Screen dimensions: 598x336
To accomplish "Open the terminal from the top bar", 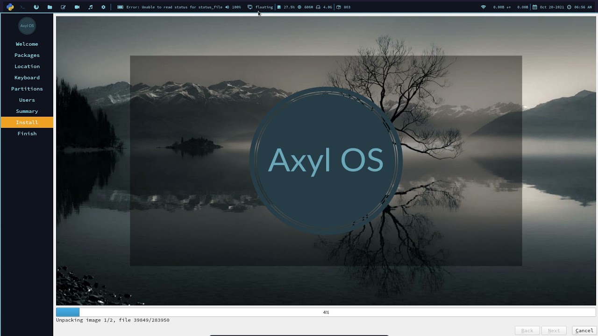I will 22,7.
